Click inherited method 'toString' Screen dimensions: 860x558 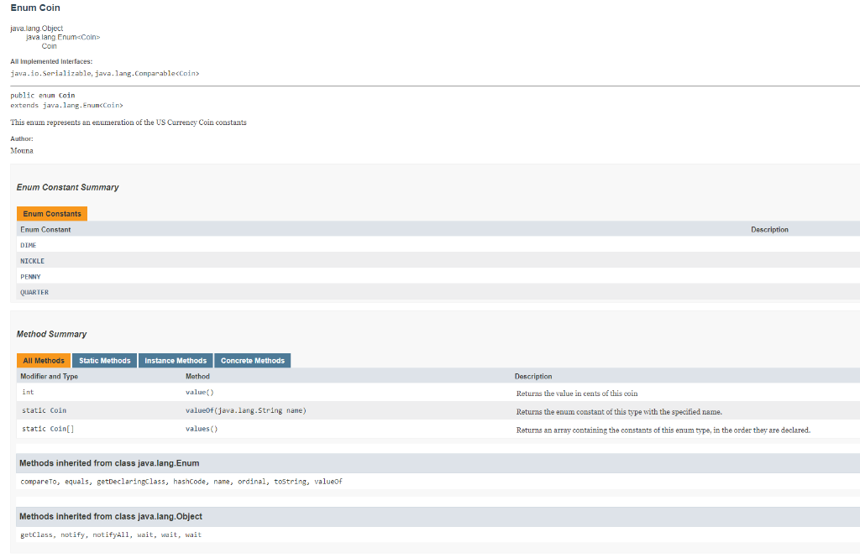pyautogui.click(x=290, y=482)
